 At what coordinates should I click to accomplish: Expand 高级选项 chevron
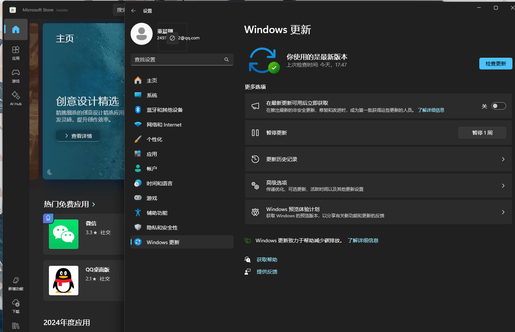(503, 186)
